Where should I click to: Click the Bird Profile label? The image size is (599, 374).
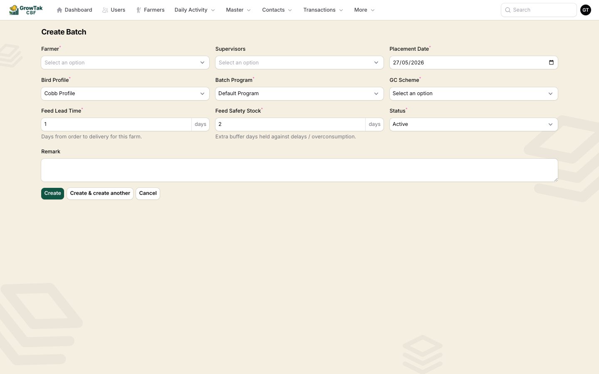tap(55, 80)
